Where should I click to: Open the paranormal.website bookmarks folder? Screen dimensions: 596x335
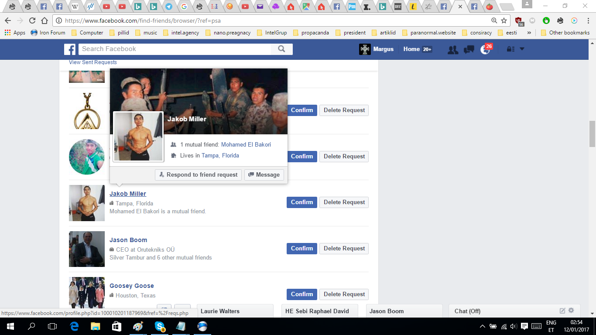click(429, 33)
